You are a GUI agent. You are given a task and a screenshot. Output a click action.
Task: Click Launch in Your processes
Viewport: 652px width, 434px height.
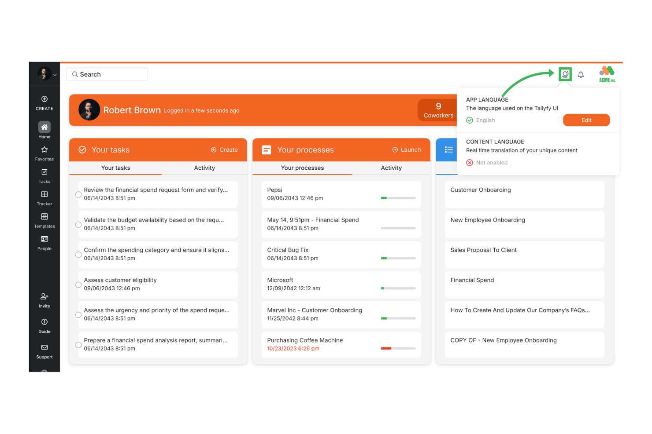click(x=407, y=150)
